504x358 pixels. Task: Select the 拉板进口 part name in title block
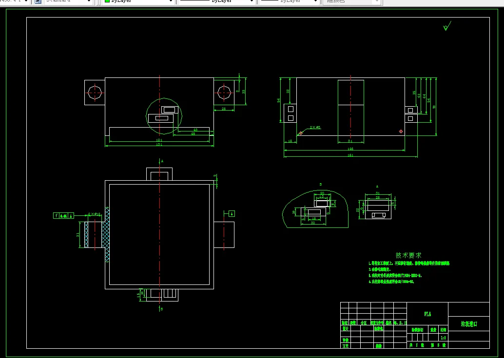pyautogui.click(x=469, y=324)
